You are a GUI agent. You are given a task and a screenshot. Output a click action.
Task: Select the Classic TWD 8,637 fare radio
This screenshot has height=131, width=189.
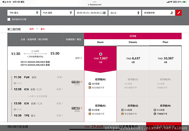133,54
